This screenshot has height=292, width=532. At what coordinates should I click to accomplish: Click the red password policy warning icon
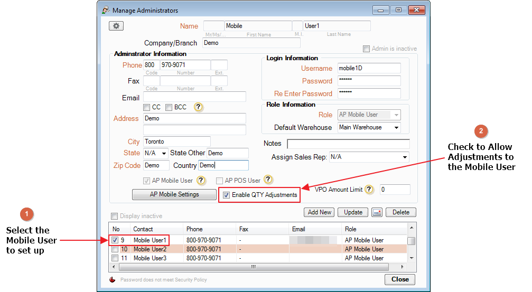[112, 280]
